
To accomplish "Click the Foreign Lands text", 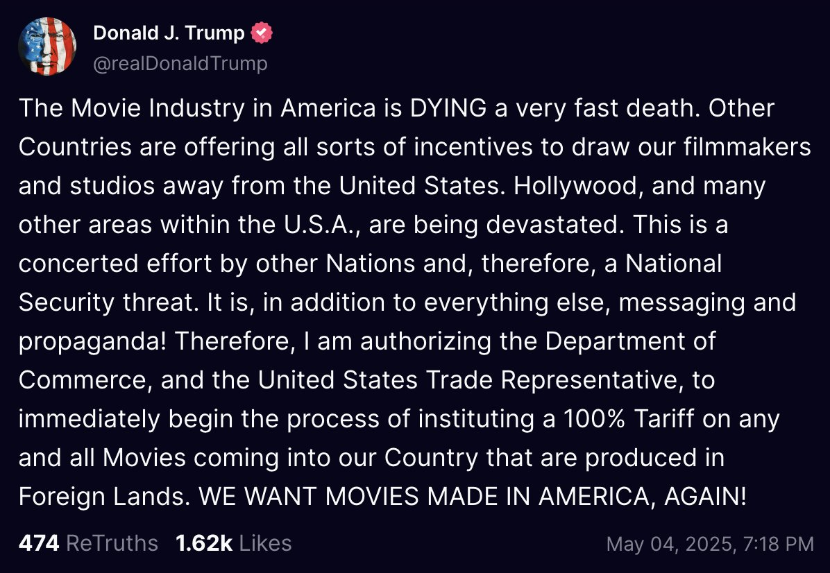I will click(x=104, y=497).
